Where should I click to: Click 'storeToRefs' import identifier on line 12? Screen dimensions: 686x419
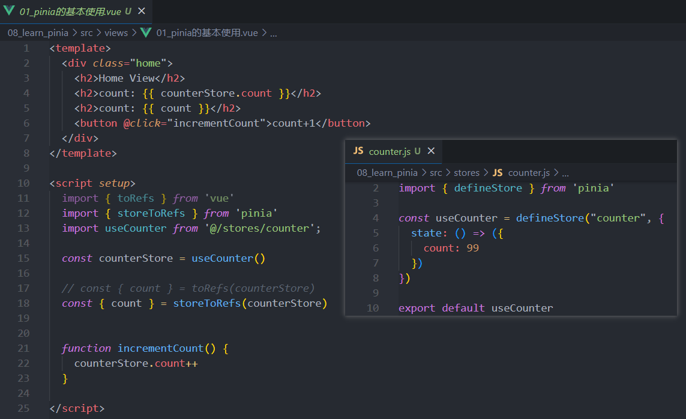click(x=151, y=213)
